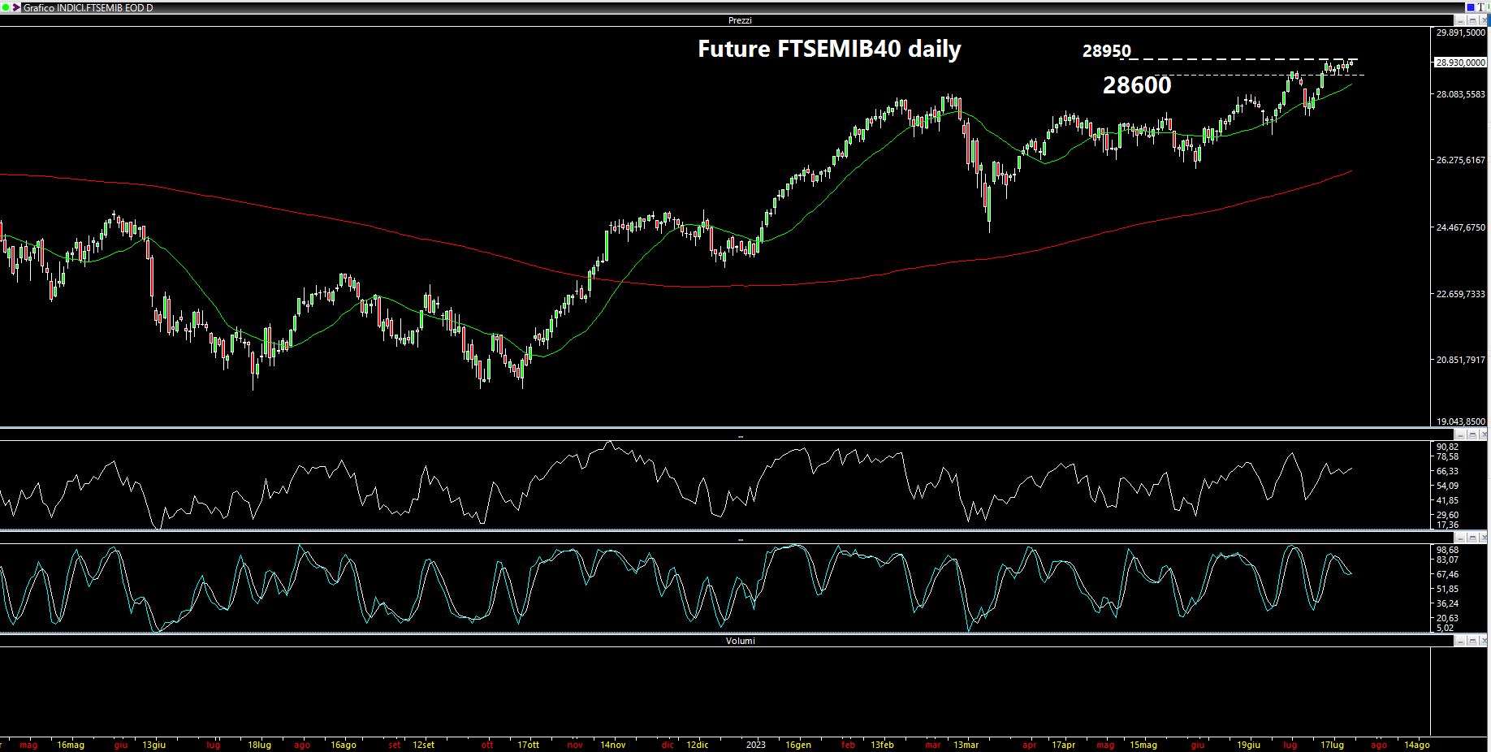Click the 17ott date on time axis

(x=528, y=745)
